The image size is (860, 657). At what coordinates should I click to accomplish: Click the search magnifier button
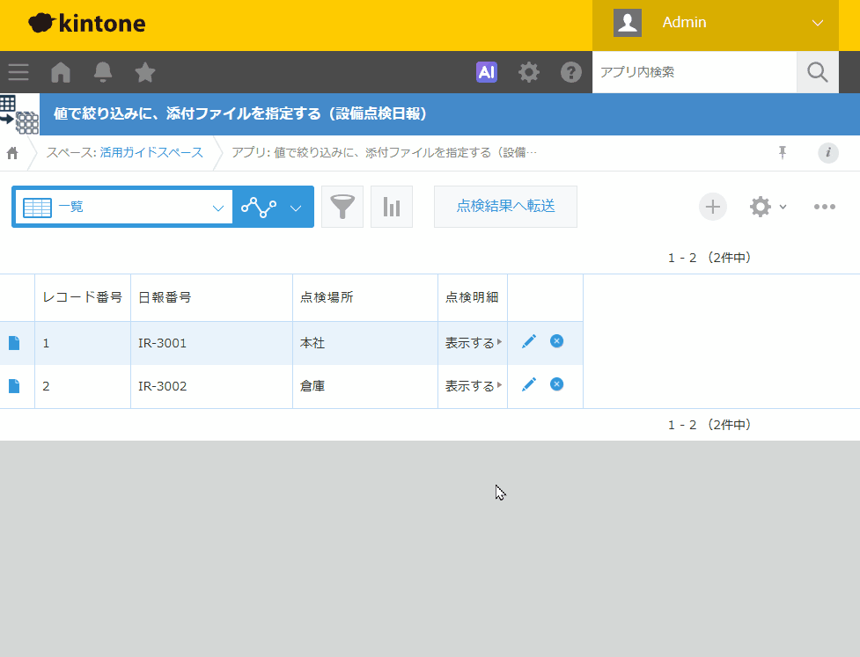tap(817, 72)
